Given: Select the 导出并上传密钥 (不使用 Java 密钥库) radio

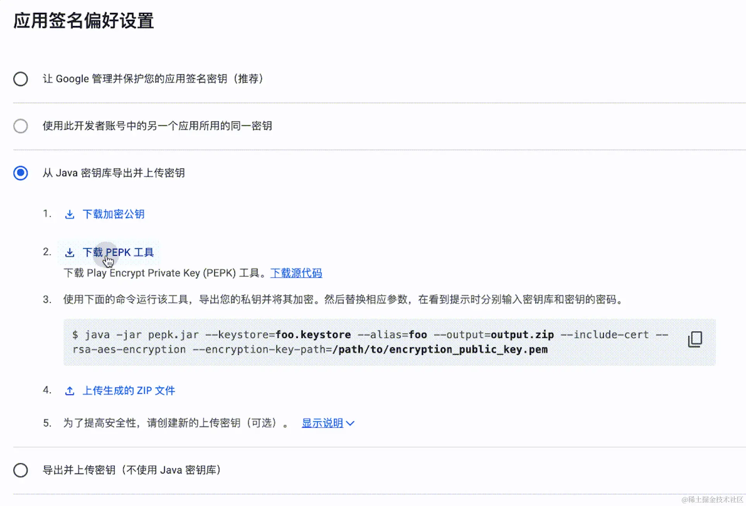Looking at the screenshot, I should tap(21, 470).
